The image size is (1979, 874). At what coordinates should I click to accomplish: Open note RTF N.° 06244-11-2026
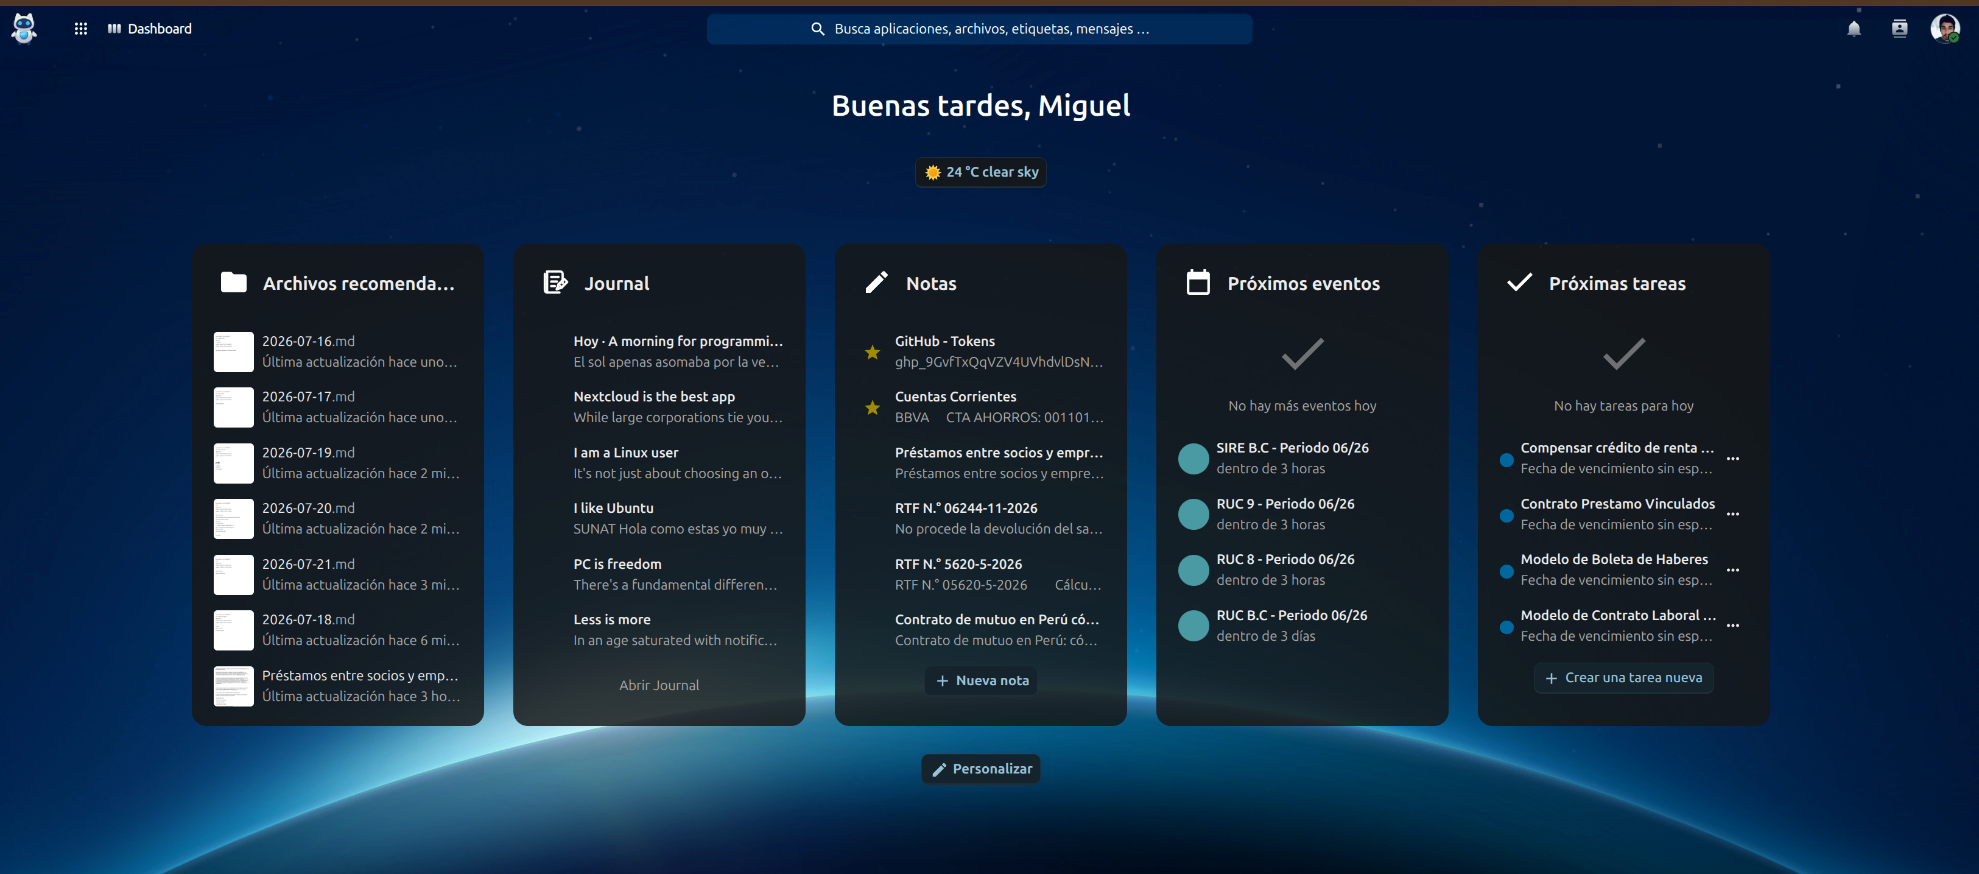[981, 519]
